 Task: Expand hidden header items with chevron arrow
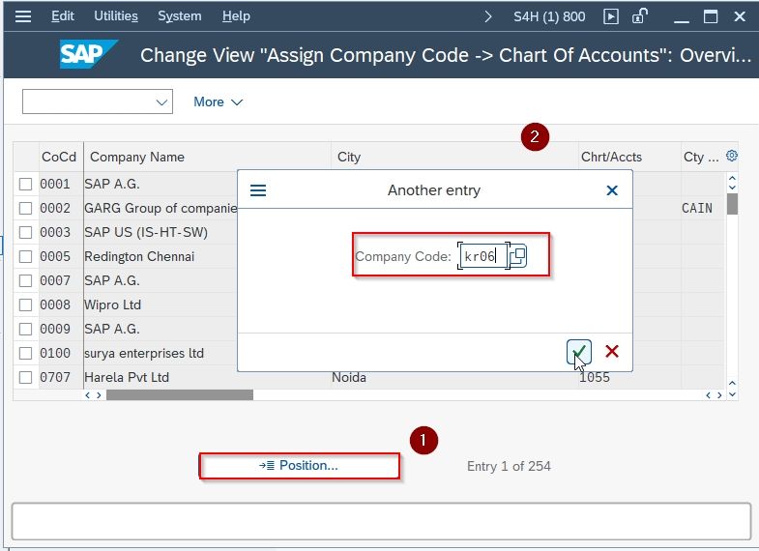pyautogui.click(x=488, y=16)
